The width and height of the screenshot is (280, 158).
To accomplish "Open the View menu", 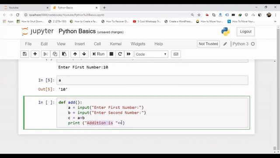I will [61, 44].
